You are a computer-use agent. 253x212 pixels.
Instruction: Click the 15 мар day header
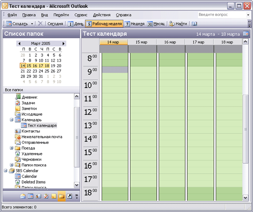click(142, 42)
